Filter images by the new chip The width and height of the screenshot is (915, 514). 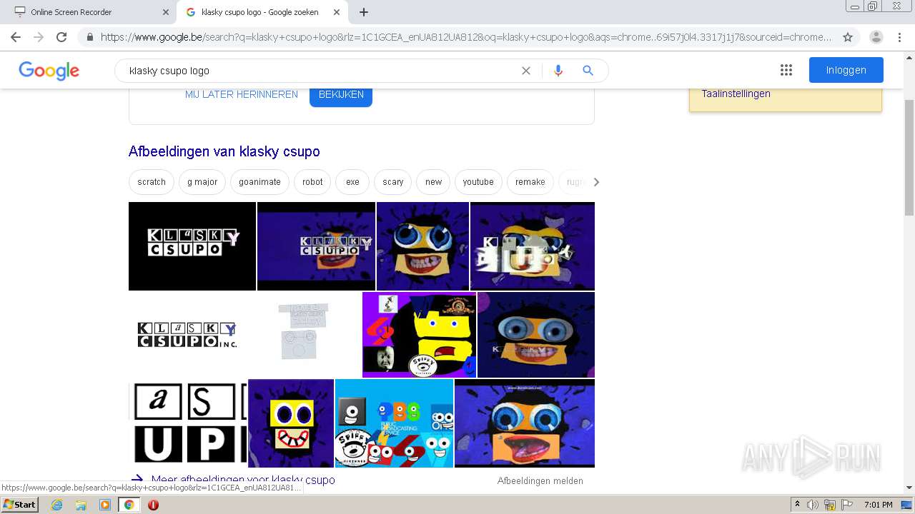click(434, 182)
